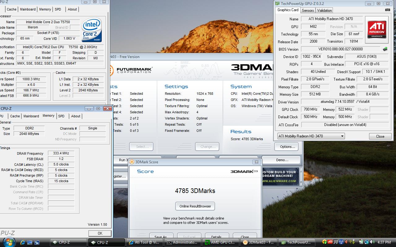Click the Driver Version atiumdag field

(345, 102)
